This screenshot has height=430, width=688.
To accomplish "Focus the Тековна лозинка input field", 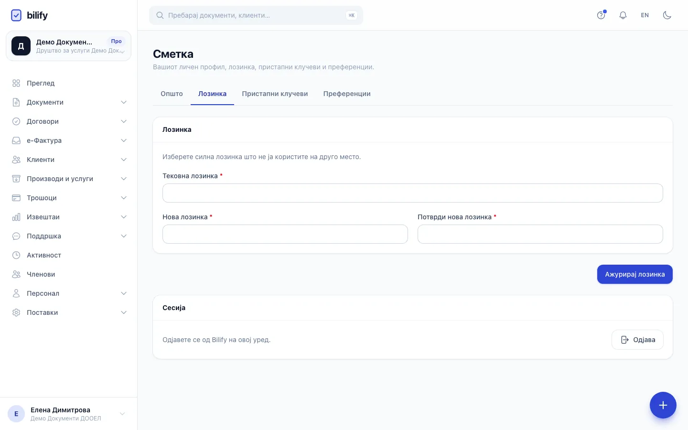I will [413, 193].
